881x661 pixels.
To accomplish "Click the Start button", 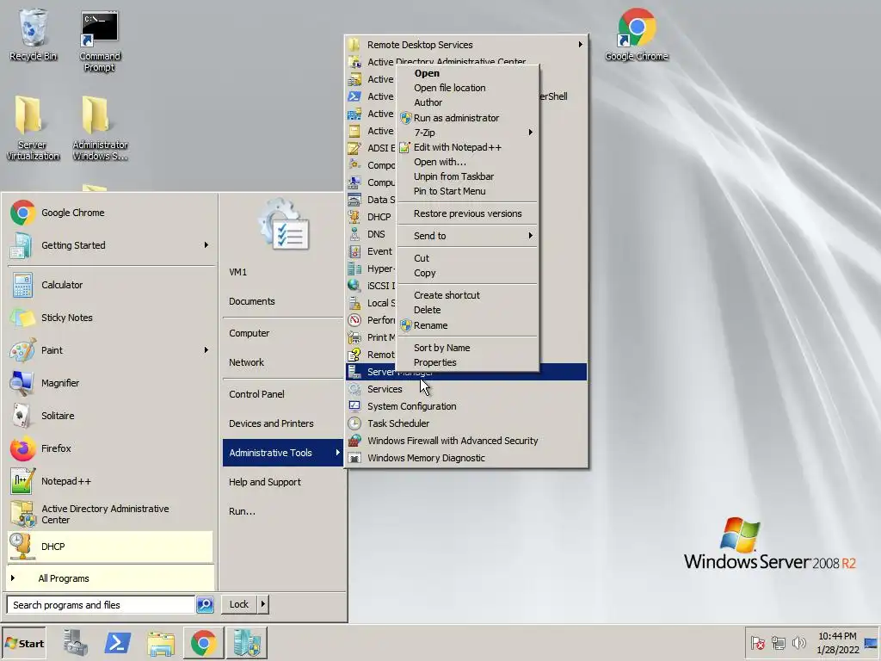I will [23, 643].
